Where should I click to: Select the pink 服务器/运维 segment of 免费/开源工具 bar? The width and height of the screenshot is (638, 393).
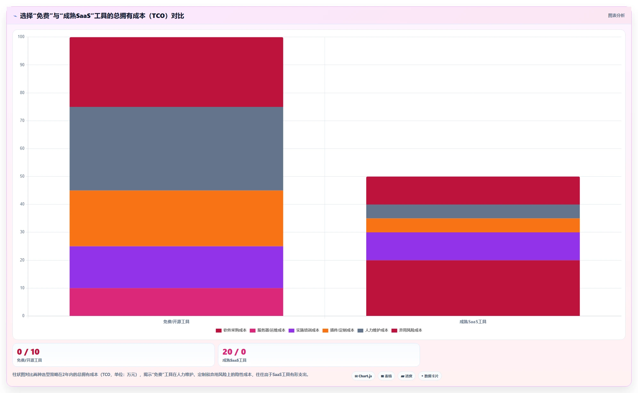pos(176,302)
